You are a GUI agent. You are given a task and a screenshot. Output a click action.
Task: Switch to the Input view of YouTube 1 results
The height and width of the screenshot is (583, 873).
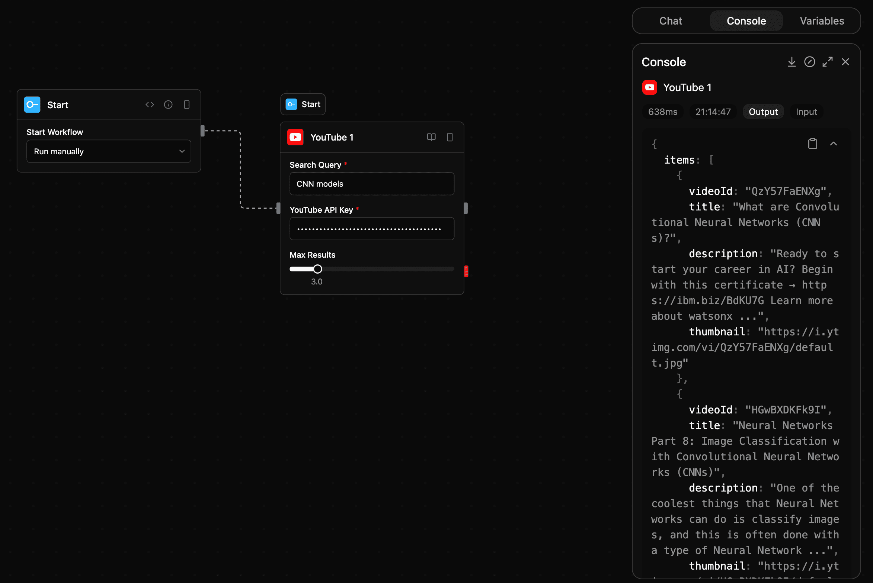tap(806, 112)
